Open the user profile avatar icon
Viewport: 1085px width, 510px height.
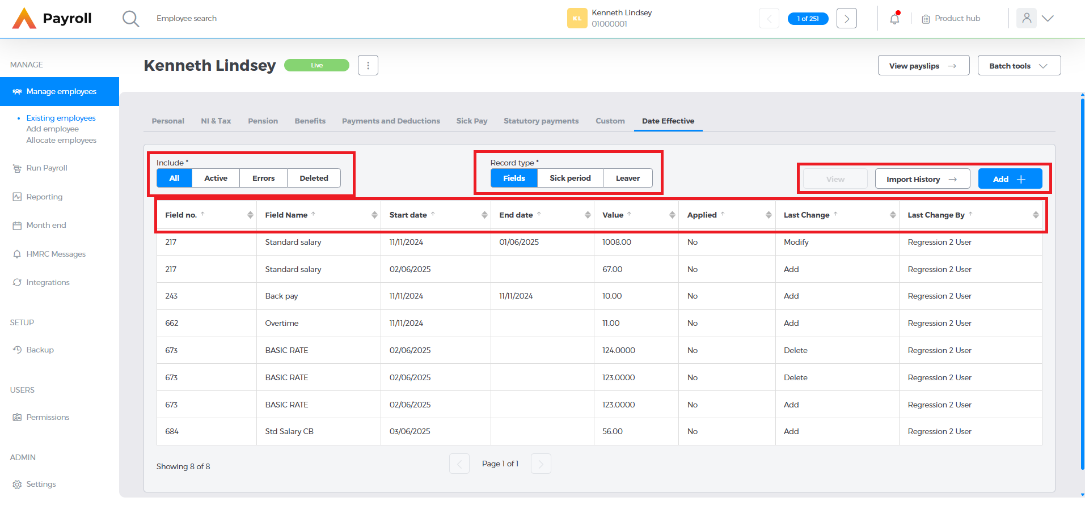click(x=1027, y=18)
